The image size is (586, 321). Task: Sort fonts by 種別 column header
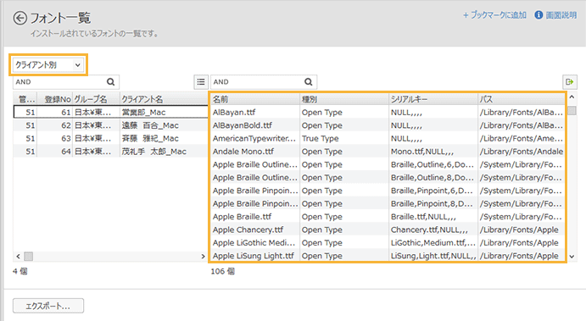[x=344, y=99]
